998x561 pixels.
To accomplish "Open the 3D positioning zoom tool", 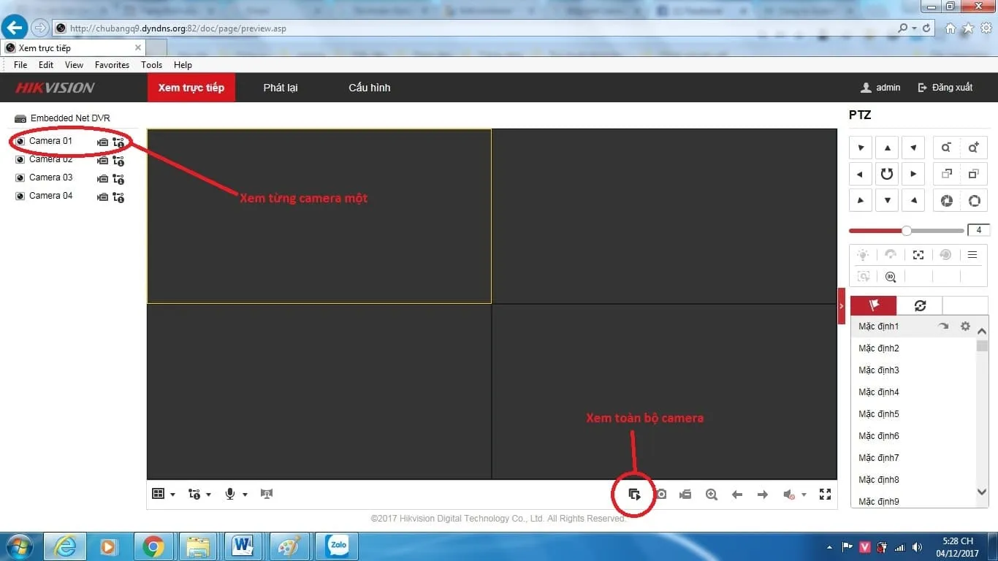I will (x=891, y=276).
